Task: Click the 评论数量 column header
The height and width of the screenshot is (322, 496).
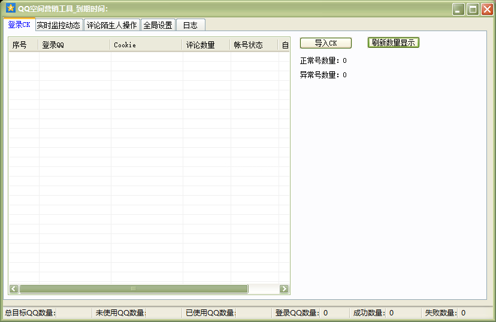Action: pos(205,45)
